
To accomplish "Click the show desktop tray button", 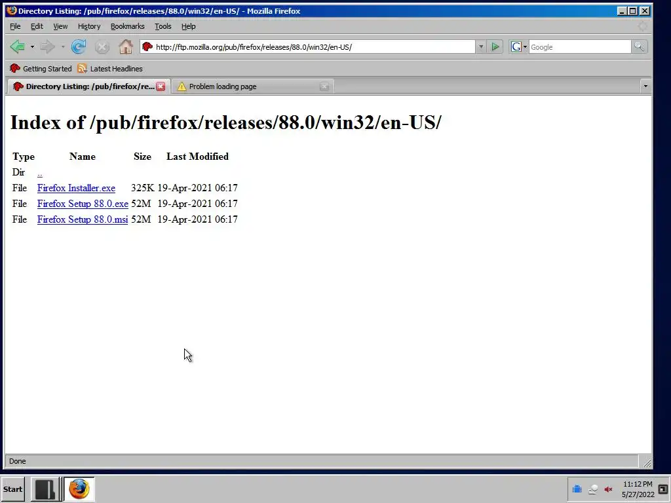I will (x=663, y=489).
